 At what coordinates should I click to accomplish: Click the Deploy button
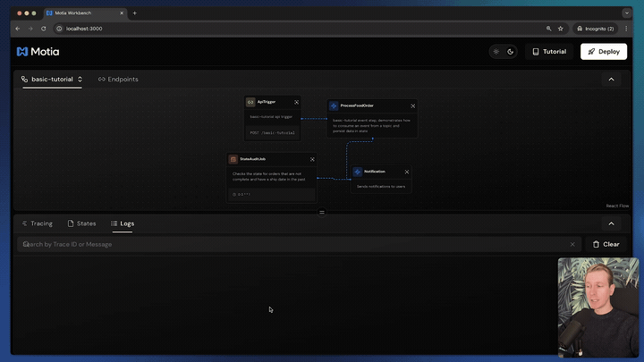click(603, 52)
